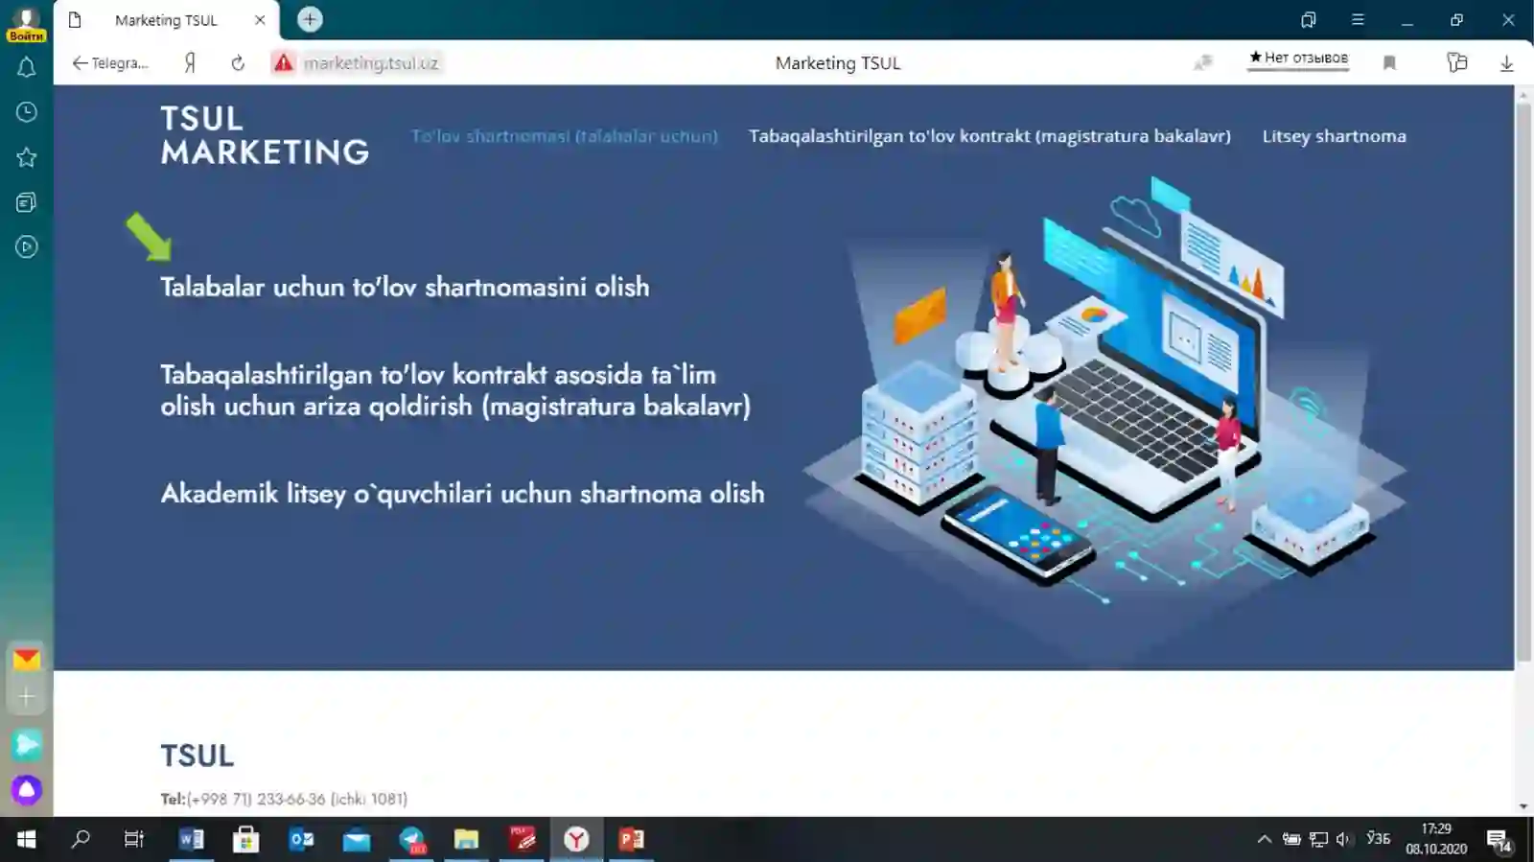Switch to the red PDF app on taskbar
Image resolution: width=1534 pixels, height=862 pixels.
click(522, 840)
